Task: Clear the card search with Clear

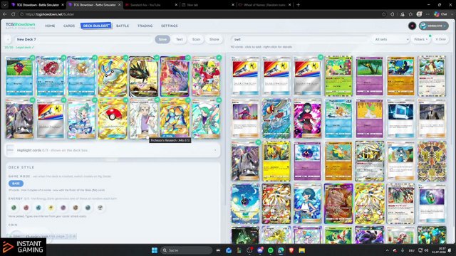Action: pyautogui.click(x=440, y=39)
